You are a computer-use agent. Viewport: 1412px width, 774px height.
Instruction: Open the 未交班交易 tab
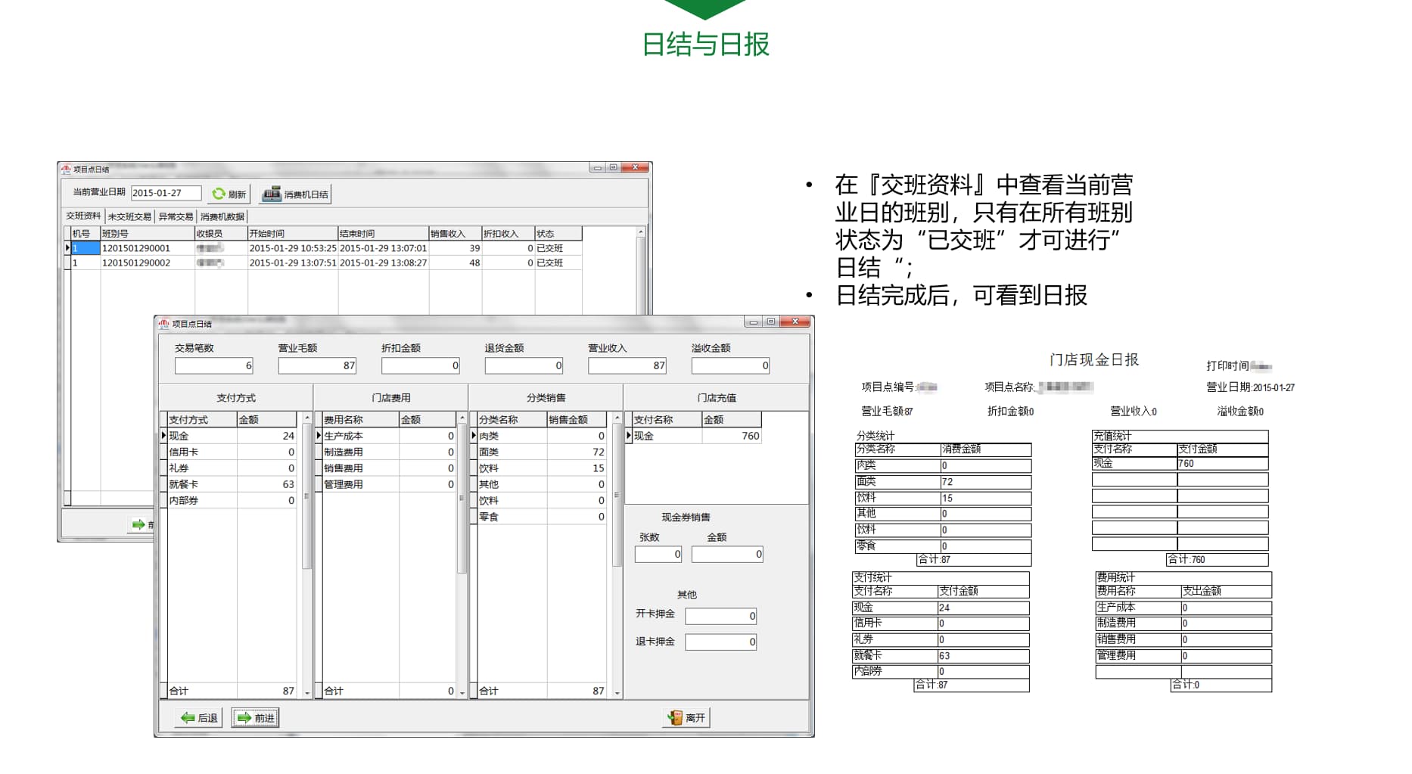tap(129, 216)
